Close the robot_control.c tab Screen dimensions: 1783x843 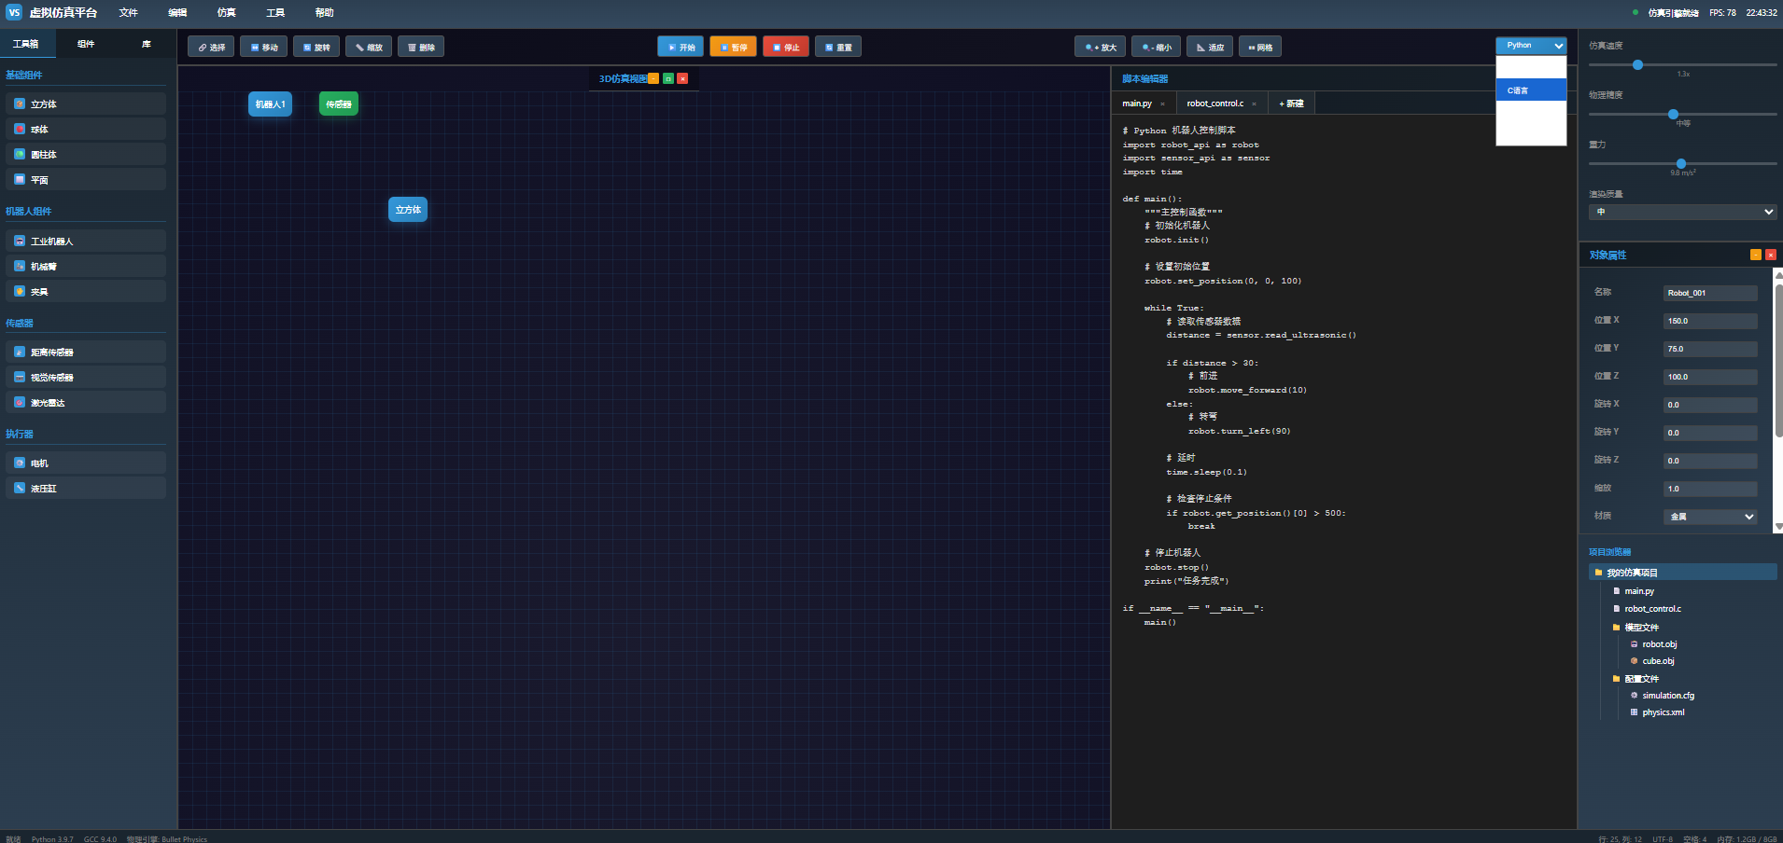(1254, 104)
